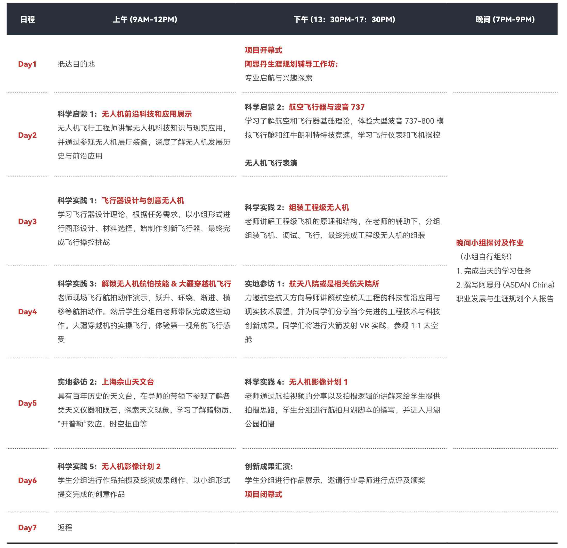Click 科学实践 2 label
Viewport: 567px width, 548px height.
coord(264,207)
